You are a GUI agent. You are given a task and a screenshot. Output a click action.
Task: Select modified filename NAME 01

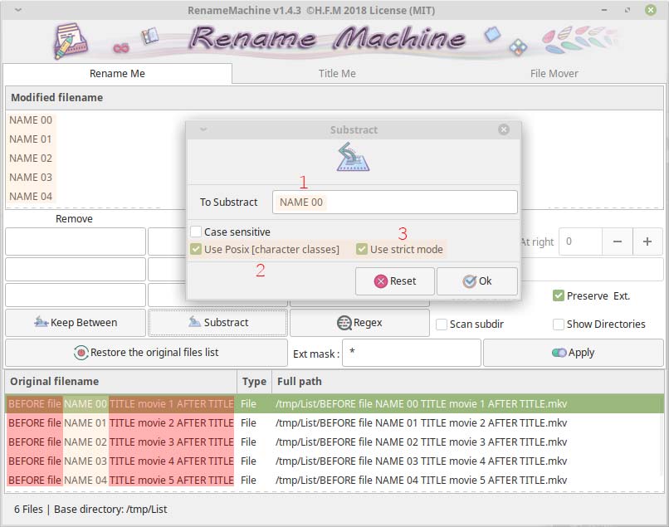31,139
